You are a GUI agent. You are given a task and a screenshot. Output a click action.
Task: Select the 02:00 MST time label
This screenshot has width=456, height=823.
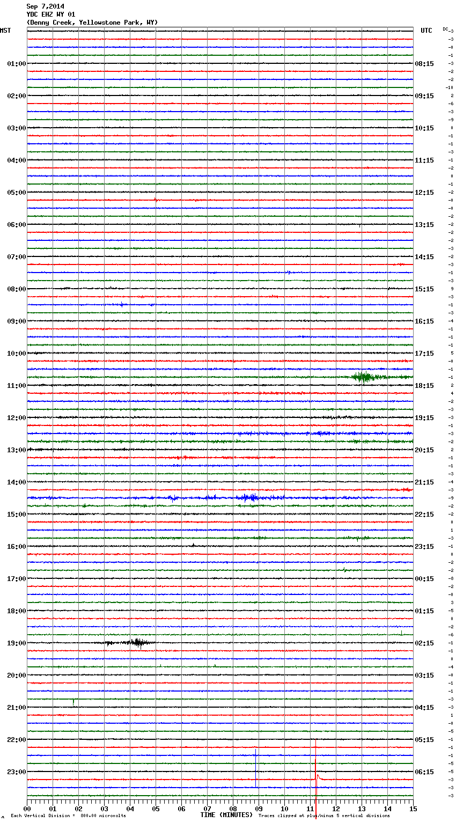pyautogui.click(x=17, y=96)
